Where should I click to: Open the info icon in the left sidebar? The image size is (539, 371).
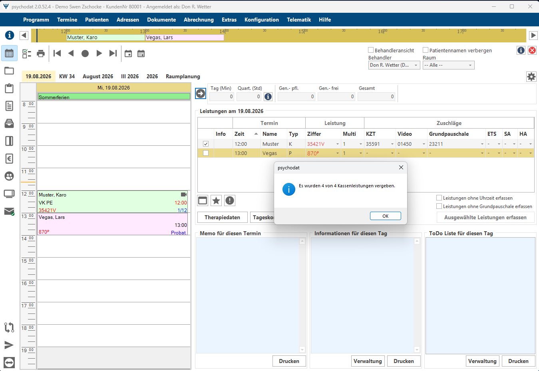(x=10, y=35)
